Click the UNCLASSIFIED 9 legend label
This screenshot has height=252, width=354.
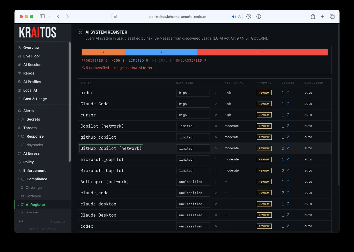click(x=191, y=61)
